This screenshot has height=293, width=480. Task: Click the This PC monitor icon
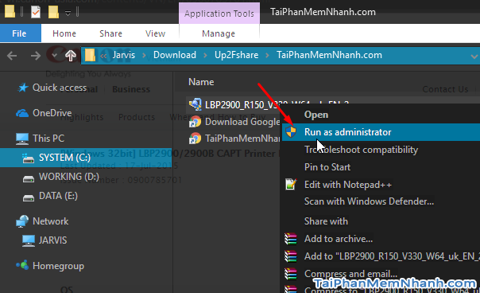(x=22, y=139)
